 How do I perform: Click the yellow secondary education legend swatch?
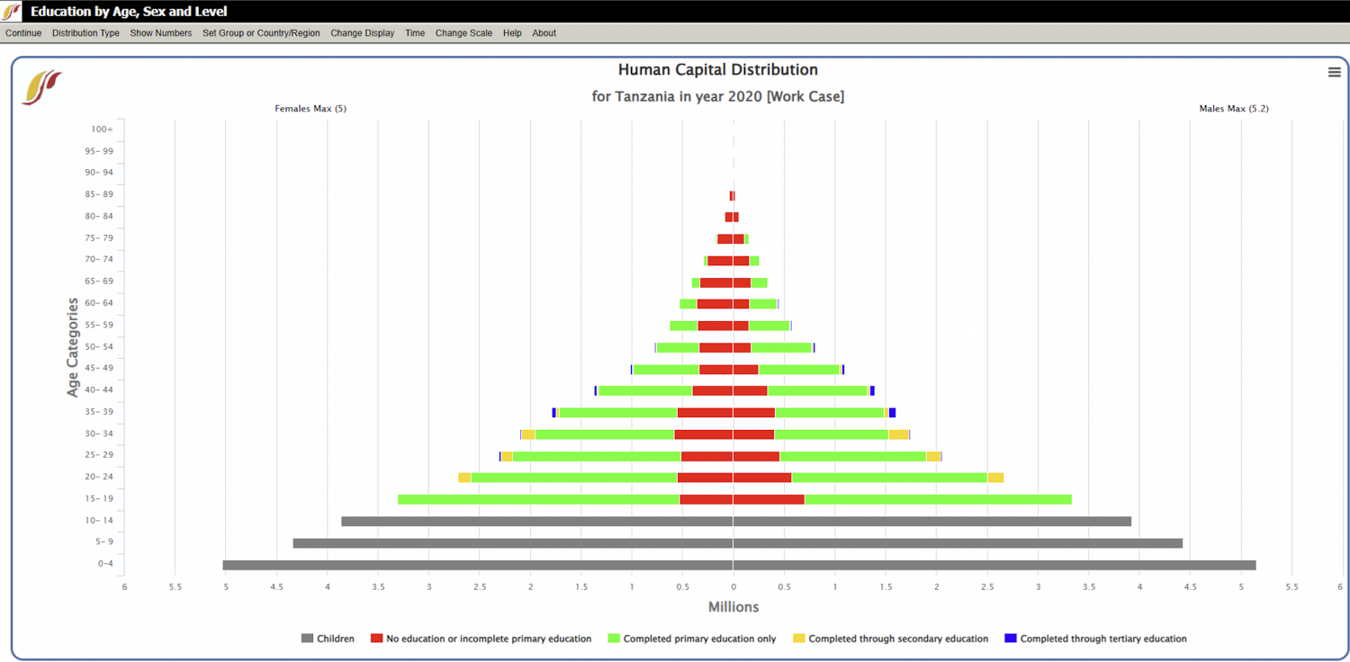[798, 639]
